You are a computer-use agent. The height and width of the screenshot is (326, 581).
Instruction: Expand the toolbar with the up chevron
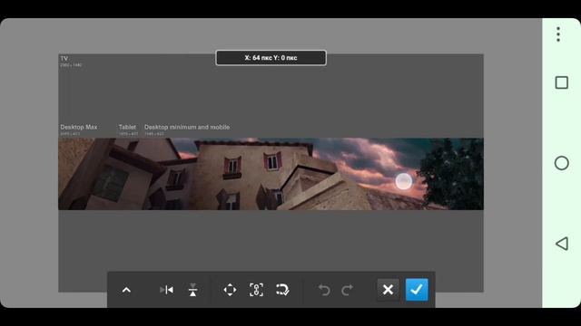click(x=126, y=290)
